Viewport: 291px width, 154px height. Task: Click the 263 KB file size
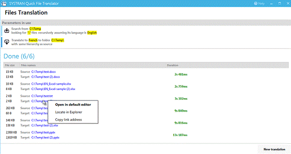click(x=10, y=108)
